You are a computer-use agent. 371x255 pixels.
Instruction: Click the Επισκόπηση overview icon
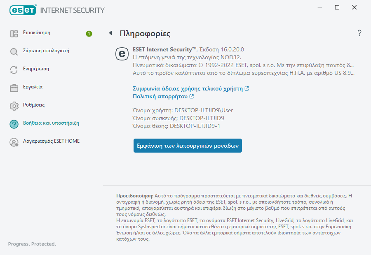(14, 34)
